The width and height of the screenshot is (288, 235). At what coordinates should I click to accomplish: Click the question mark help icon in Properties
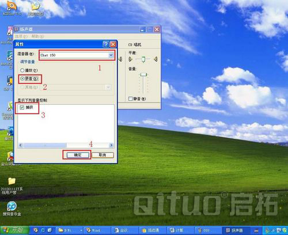coord(106,44)
